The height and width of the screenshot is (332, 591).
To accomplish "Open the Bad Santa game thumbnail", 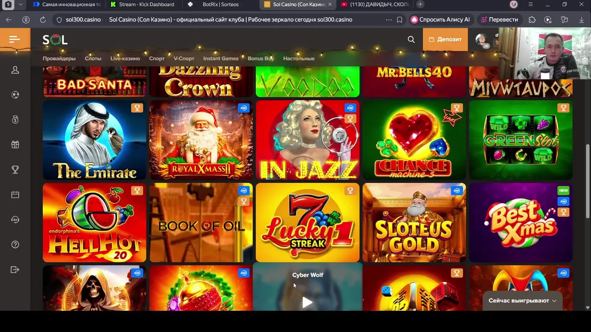I will coord(94,82).
